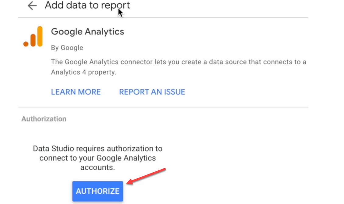Go back using the left arrow icon
This screenshot has width=344, height=204.
pos(32,5)
